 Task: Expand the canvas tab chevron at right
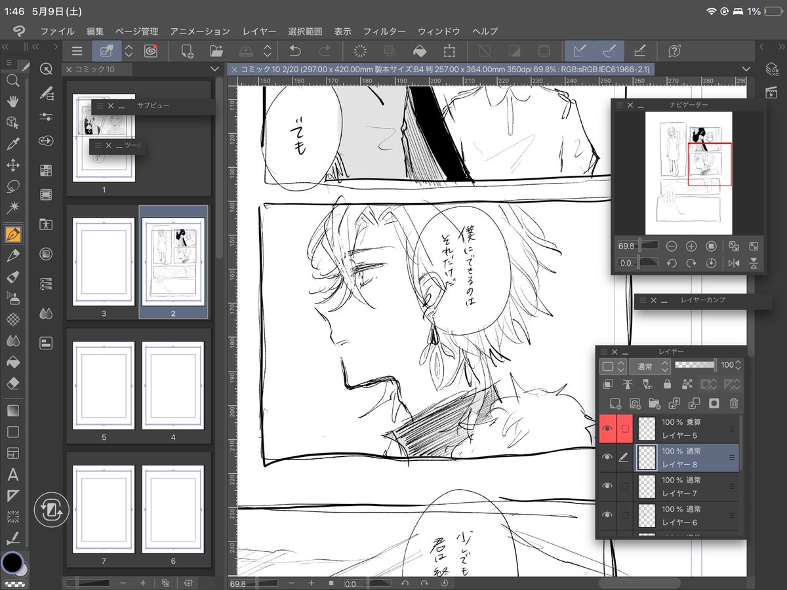coord(746,69)
